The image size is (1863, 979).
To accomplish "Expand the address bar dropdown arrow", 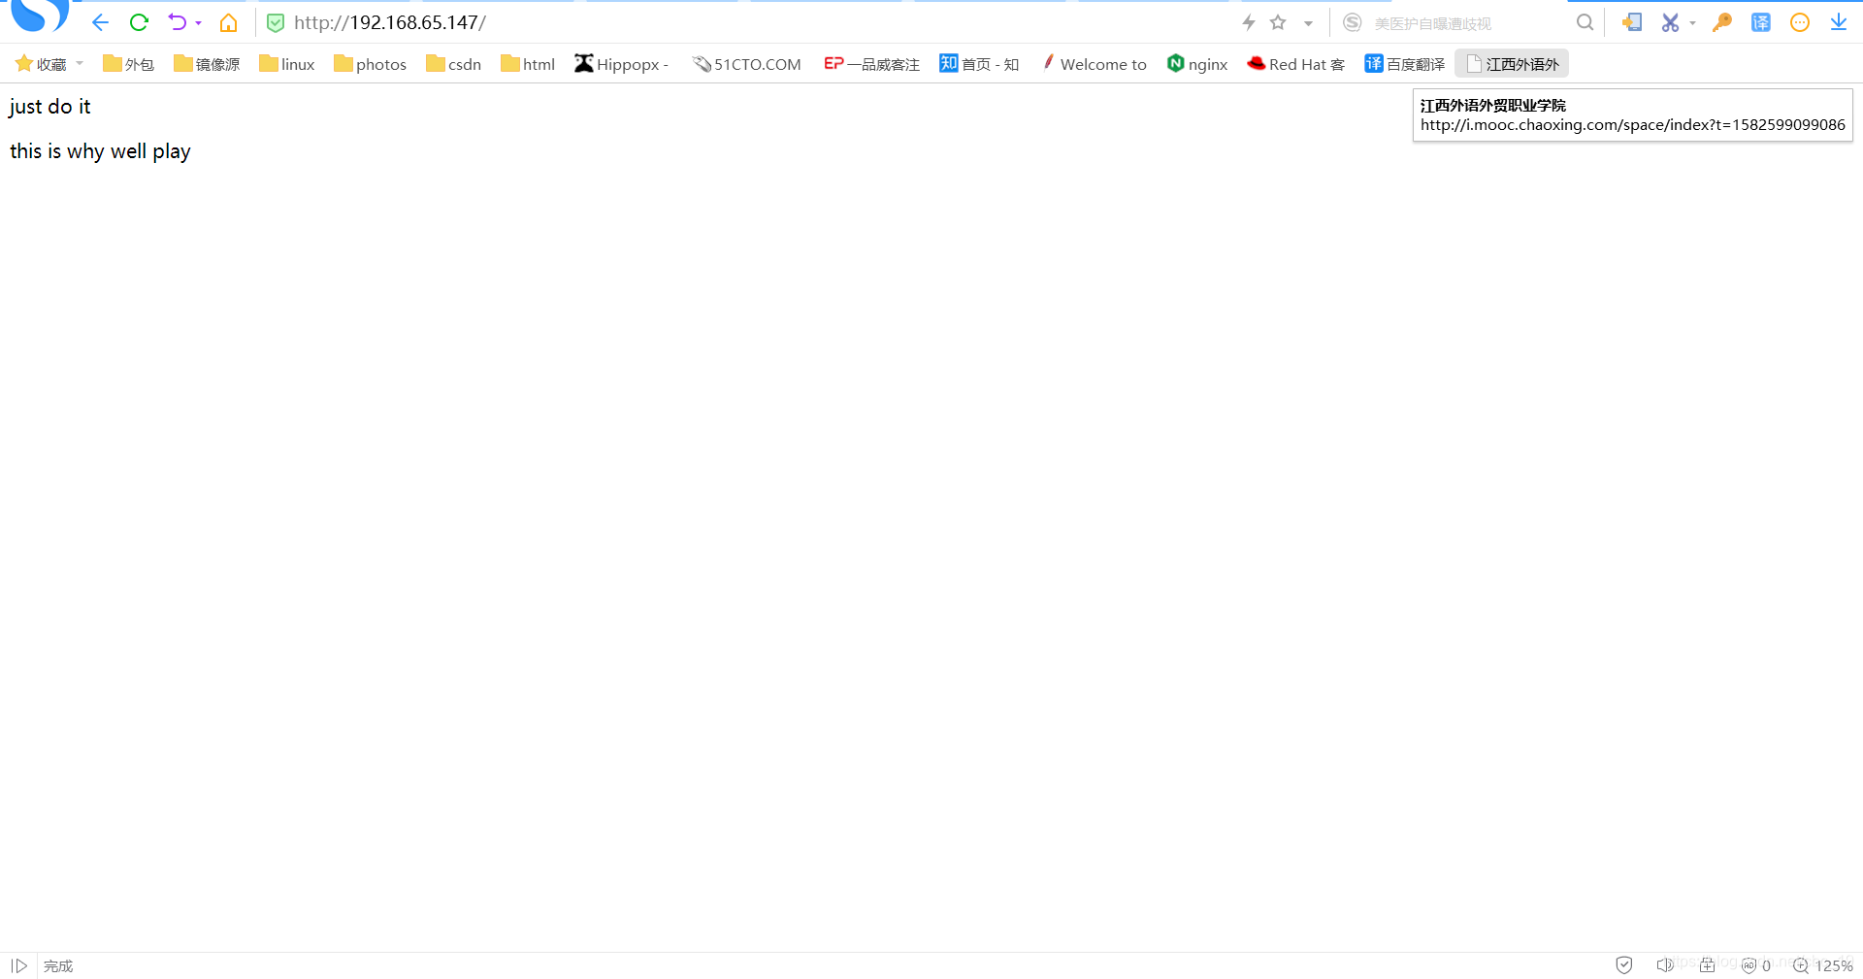I will (x=1308, y=23).
